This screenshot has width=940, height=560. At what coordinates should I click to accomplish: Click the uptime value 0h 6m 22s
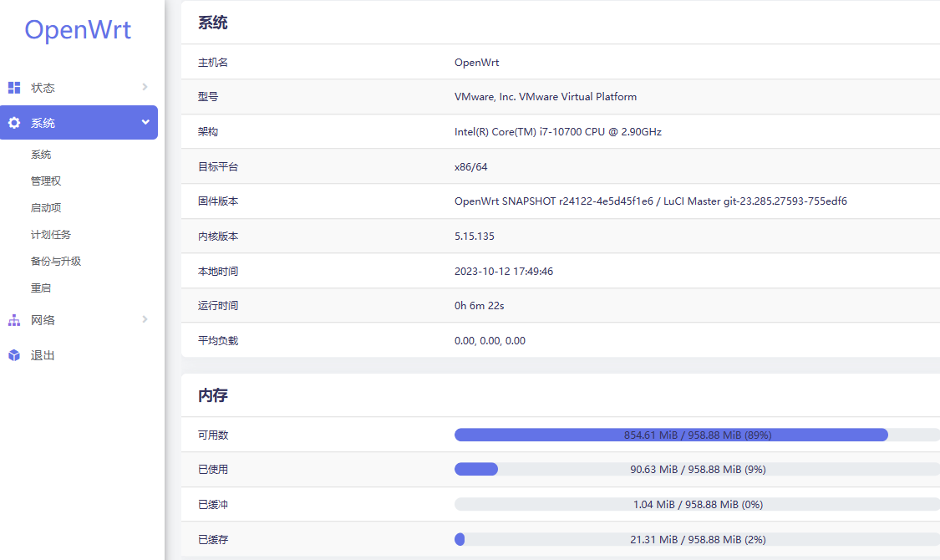pos(479,306)
